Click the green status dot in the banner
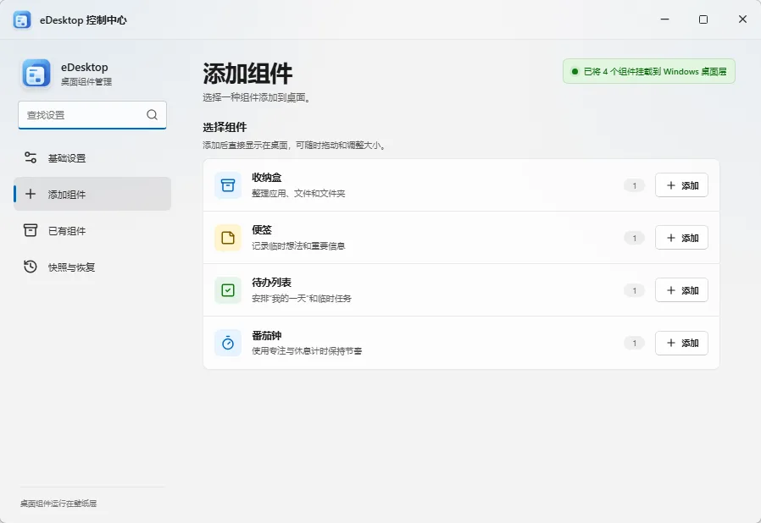Image resolution: width=761 pixels, height=523 pixels. pos(575,72)
